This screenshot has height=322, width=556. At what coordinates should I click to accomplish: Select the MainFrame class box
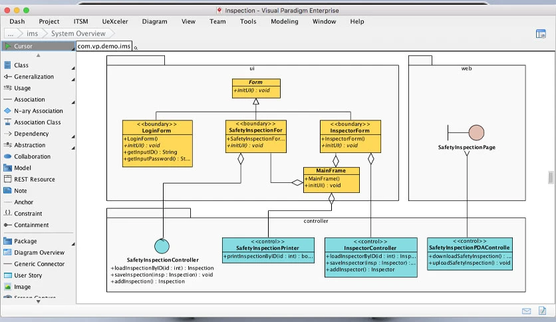pos(331,180)
